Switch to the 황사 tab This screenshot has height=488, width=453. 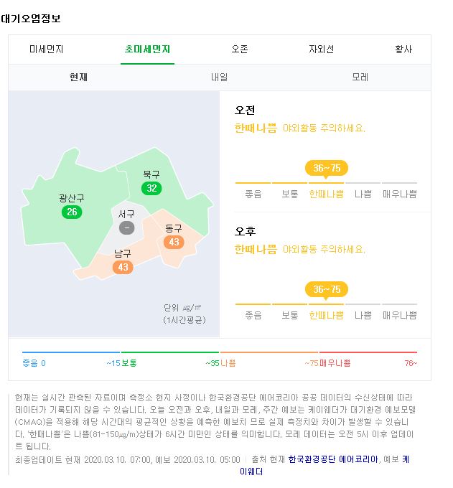403,50
